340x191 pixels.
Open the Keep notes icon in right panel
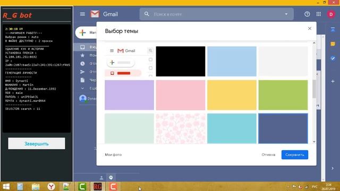pyautogui.click(x=333, y=44)
